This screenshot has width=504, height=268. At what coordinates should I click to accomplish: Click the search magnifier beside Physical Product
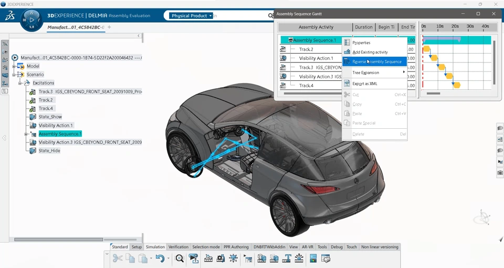point(271,15)
